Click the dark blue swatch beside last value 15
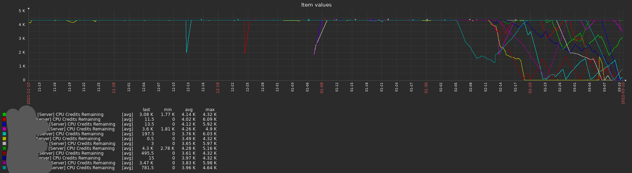 pyautogui.click(x=5, y=158)
